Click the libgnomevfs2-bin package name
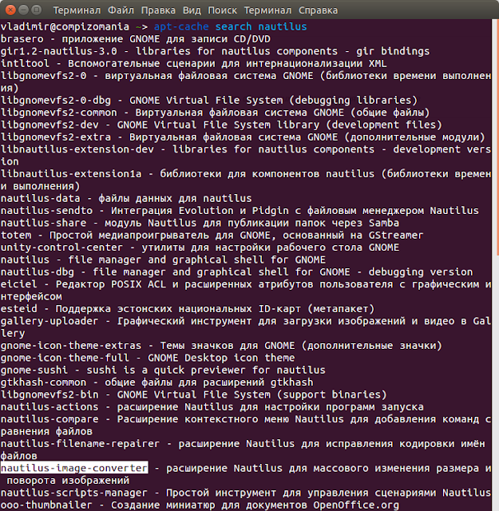This screenshot has width=499, height=511. coord(50,394)
